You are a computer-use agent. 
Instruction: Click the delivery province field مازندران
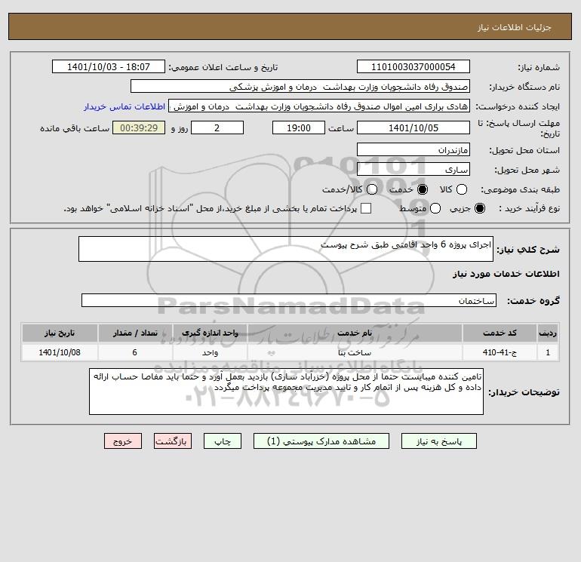(413, 149)
